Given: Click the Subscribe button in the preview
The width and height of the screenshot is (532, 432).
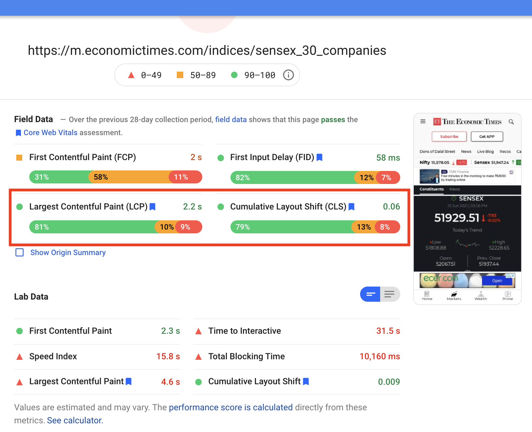Looking at the screenshot, I should 449,136.
